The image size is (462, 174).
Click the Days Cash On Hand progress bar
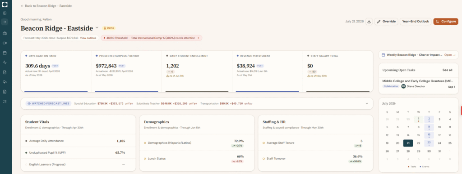pos(55,91)
